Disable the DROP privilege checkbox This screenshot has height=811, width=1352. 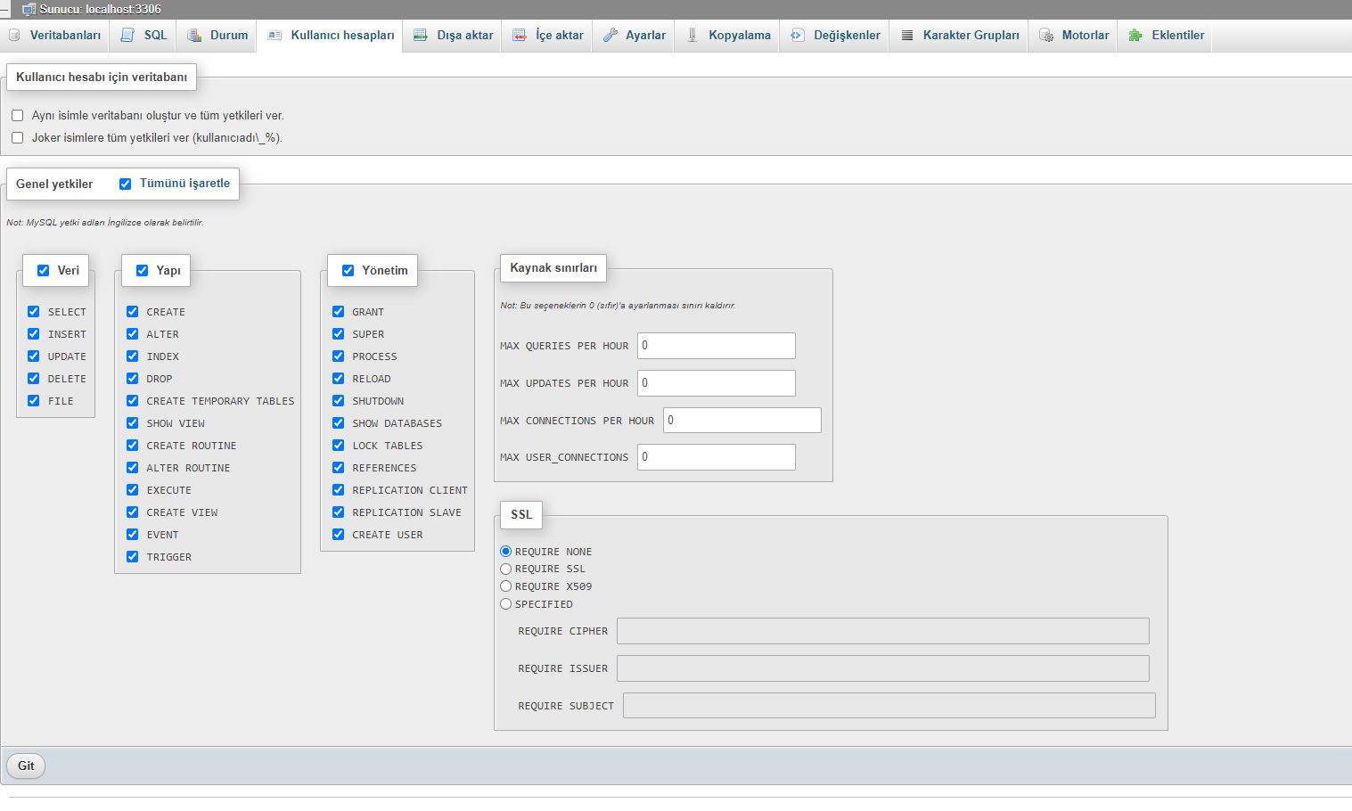133,379
